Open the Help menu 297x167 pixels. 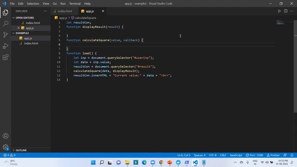coord(87,4)
